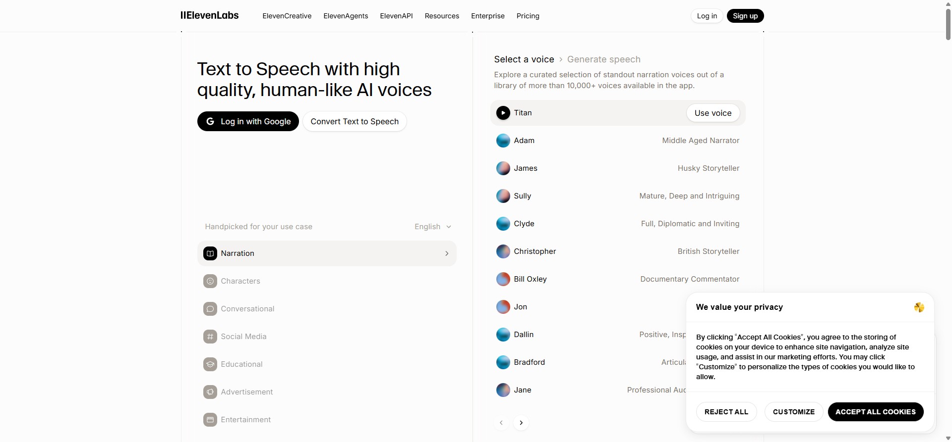Click the Husky Storyteller description

tap(709, 168)
